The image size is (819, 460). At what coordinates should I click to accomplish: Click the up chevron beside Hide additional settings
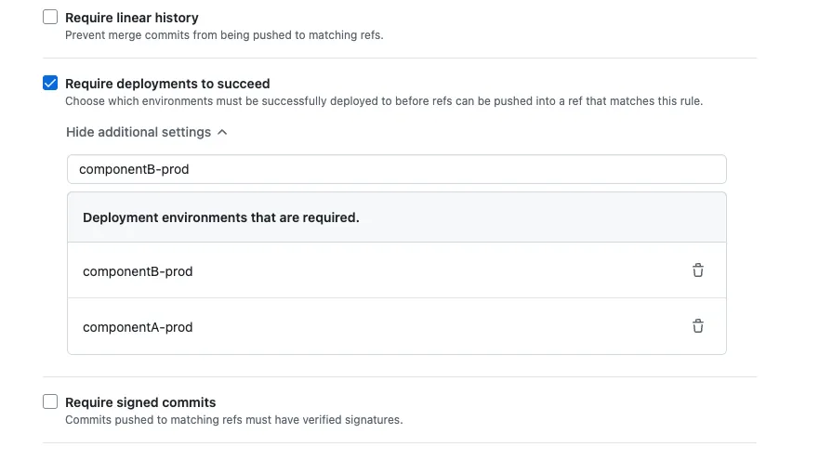pyautogui.click(x=222, y=132)
